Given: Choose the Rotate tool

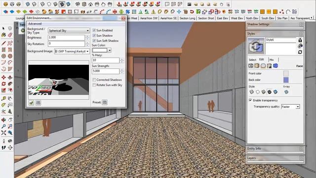Looking at the screenshot, I should pos(3,84).
